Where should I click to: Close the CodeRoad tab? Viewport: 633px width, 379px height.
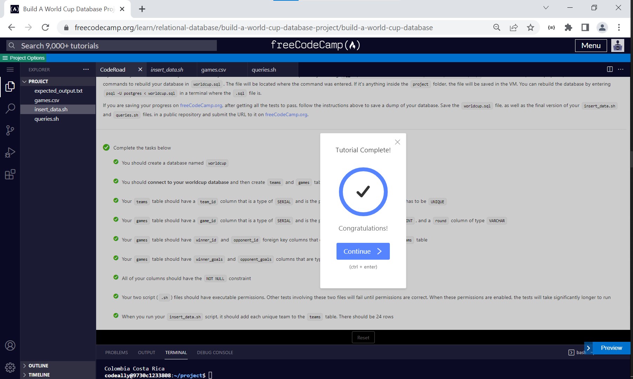point(140,69)
